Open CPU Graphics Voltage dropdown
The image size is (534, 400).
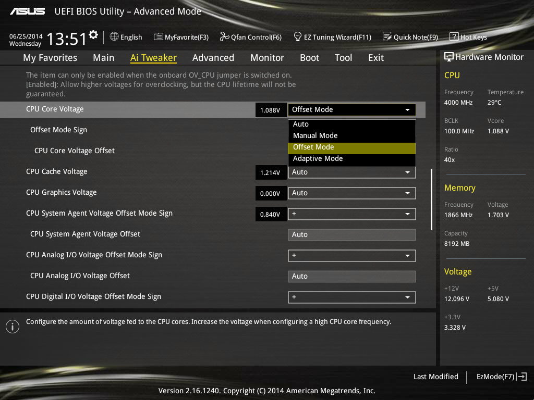352,193
